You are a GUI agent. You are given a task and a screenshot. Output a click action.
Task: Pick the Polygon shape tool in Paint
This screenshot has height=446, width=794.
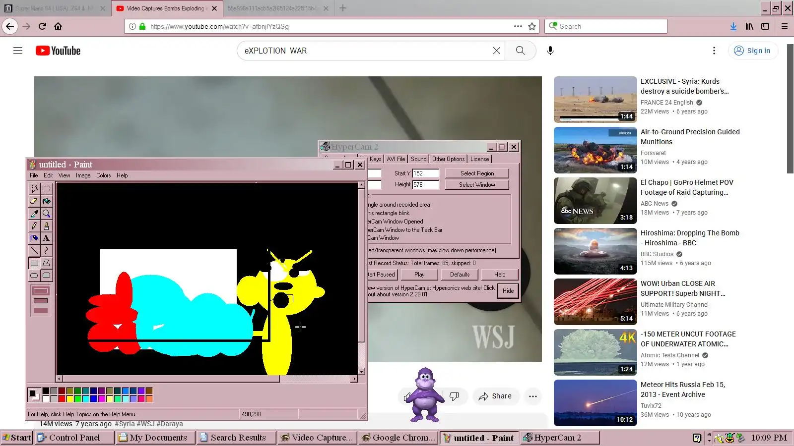(46, 263)
